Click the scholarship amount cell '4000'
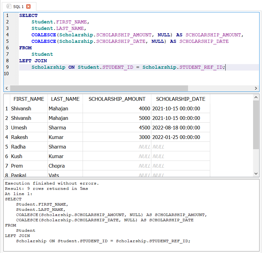This screenshot has height=253, width=262. pos(117,108)
